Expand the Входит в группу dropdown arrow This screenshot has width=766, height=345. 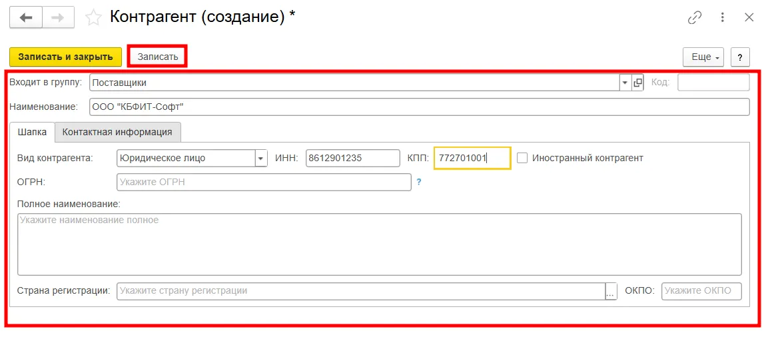pyautogui.click(x=625, y=83)
